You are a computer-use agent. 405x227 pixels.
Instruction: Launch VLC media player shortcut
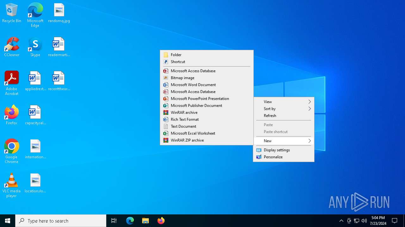(12, 185)
